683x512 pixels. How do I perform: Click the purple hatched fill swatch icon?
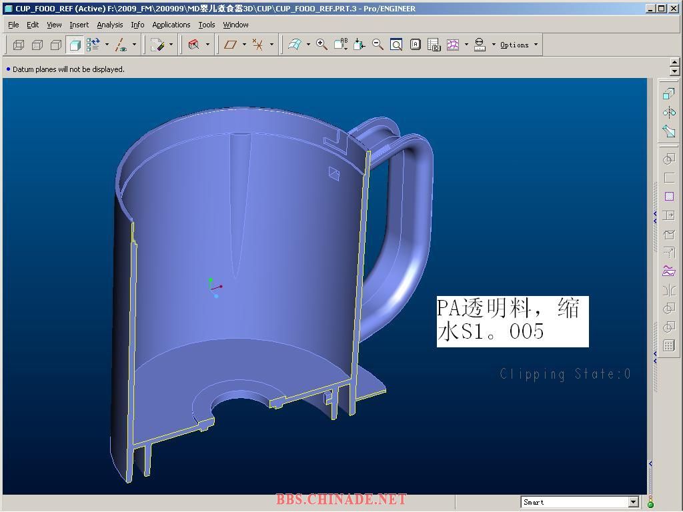click(669, 197)
